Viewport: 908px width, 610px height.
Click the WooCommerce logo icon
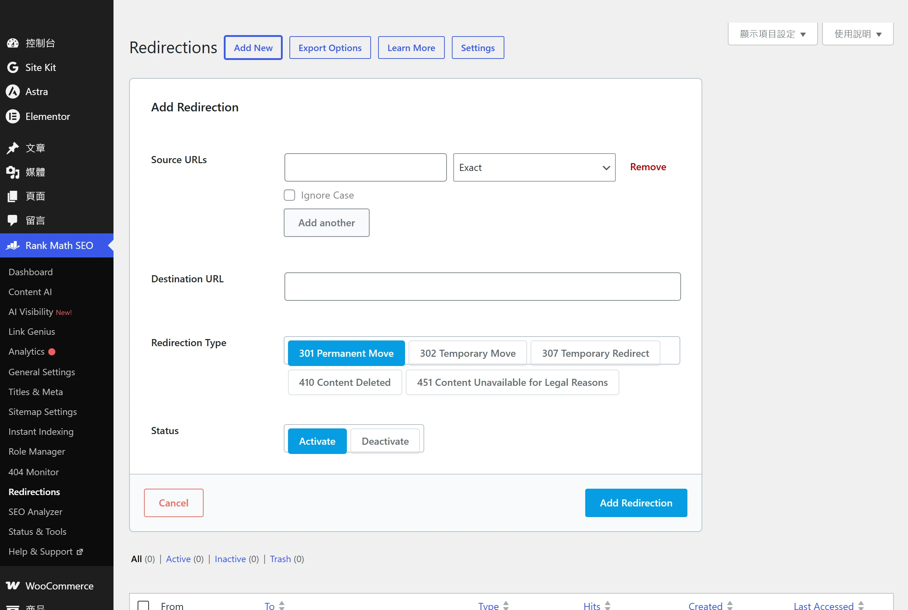click(13, 586)
